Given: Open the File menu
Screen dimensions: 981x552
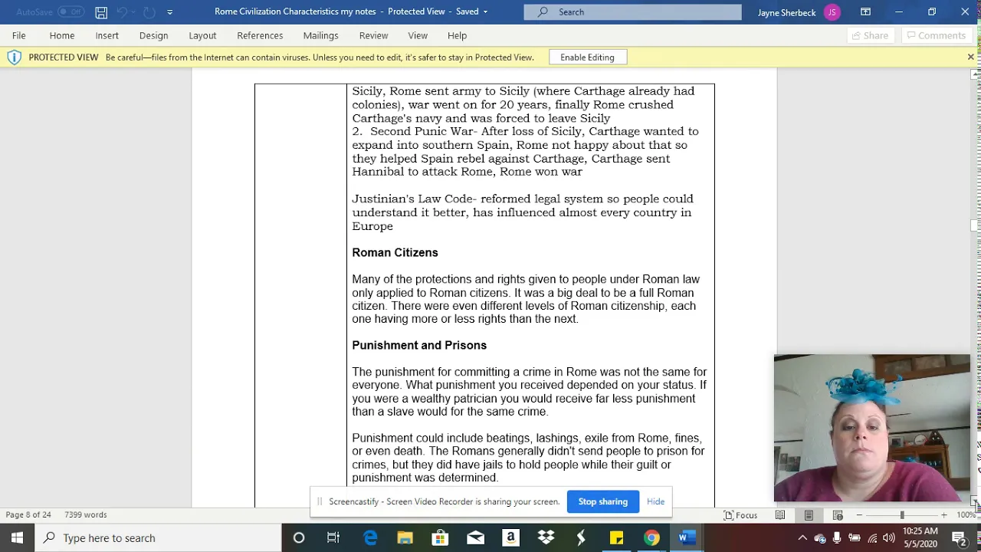Looking at the screenshot, I should [19, 35].
